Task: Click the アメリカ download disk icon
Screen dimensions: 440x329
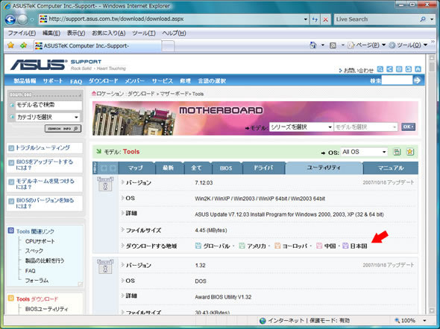Action: [242, 246]
